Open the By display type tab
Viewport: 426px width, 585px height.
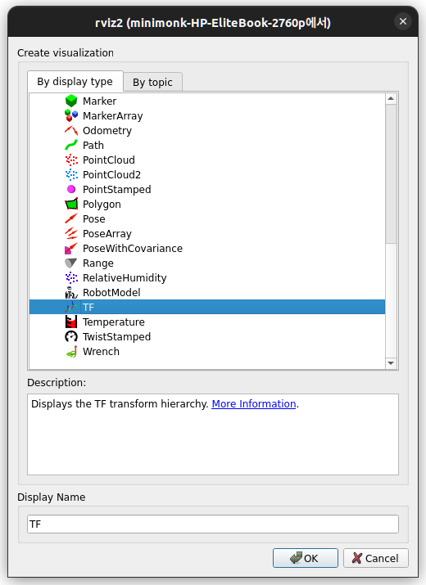[75, 81]
